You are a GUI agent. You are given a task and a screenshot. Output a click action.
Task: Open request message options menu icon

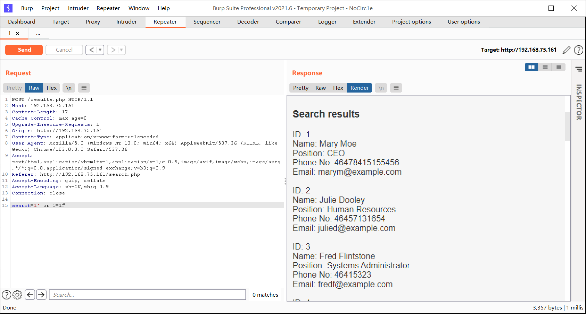click(x=84, y=88)
